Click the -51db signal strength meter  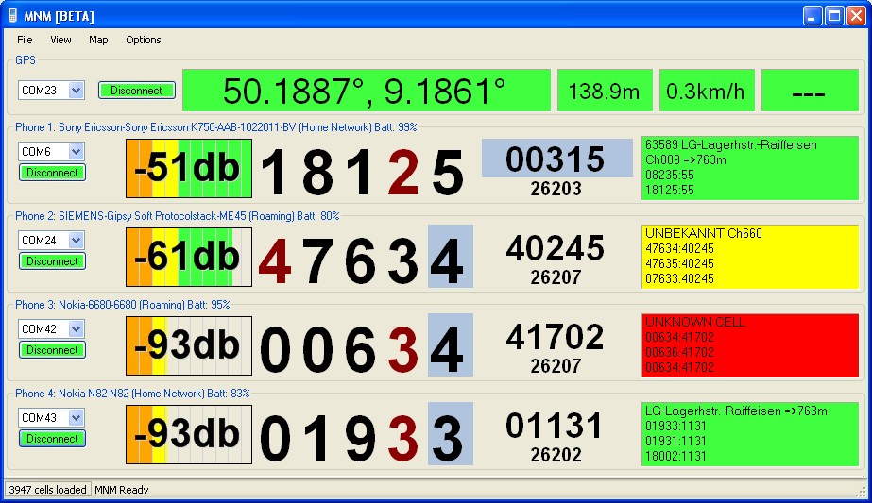[x=189, y=169]
